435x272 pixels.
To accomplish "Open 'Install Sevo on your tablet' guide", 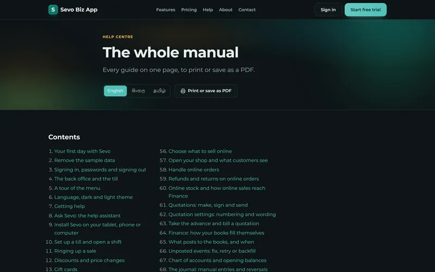I will pos(97,228).
